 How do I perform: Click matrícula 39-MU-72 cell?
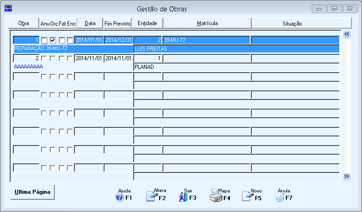[x=207, y=40]
